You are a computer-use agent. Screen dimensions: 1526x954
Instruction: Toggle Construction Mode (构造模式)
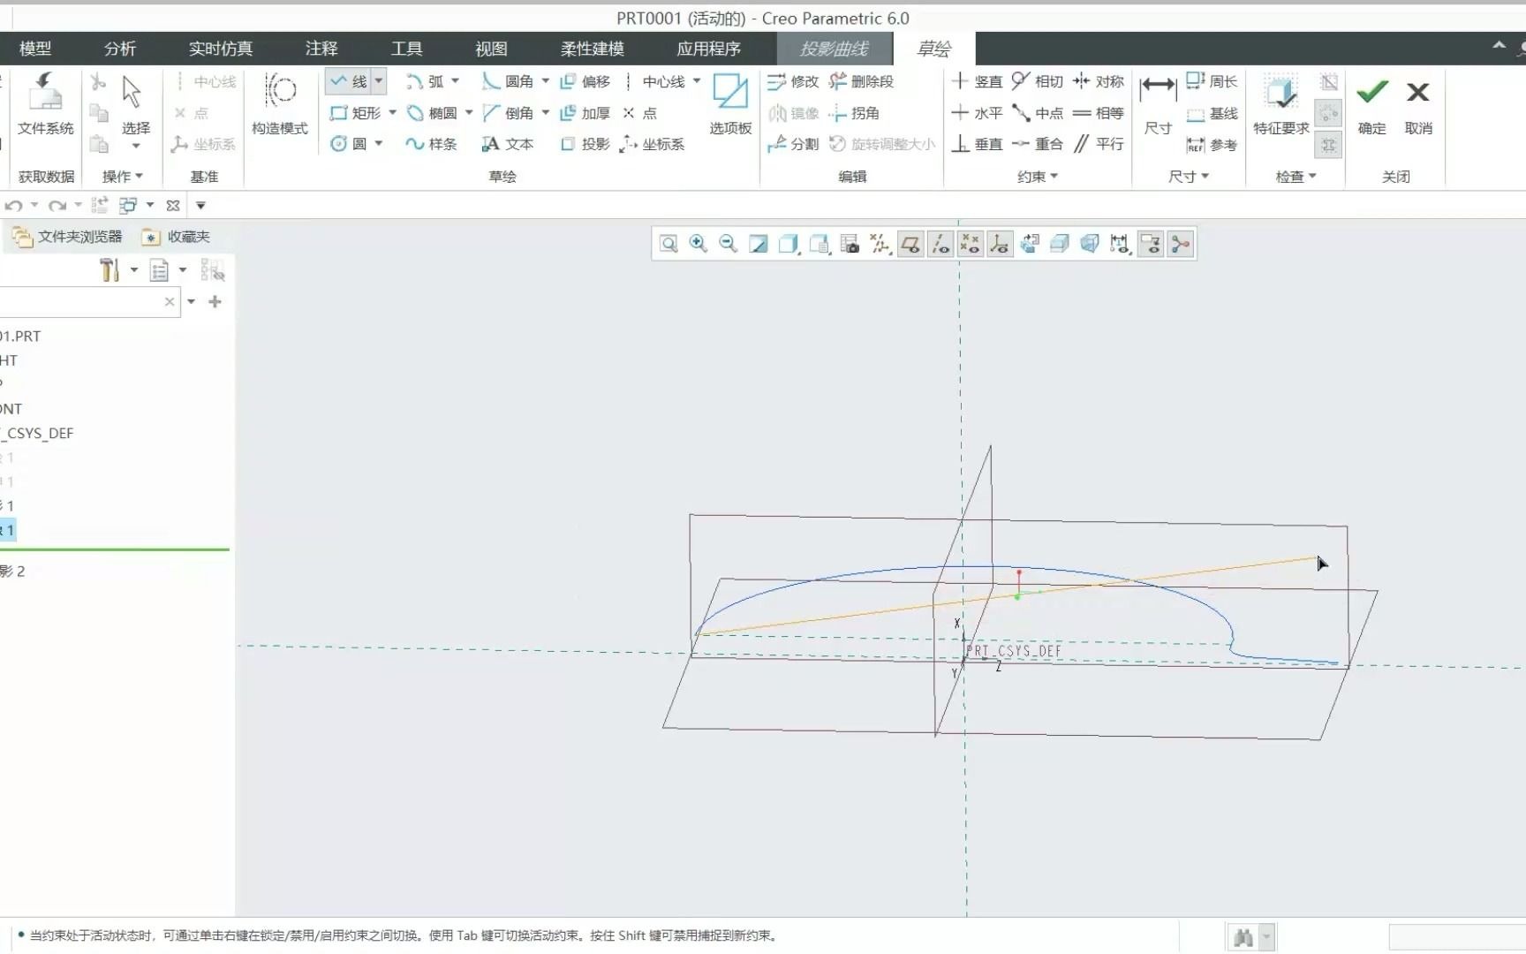280,104
